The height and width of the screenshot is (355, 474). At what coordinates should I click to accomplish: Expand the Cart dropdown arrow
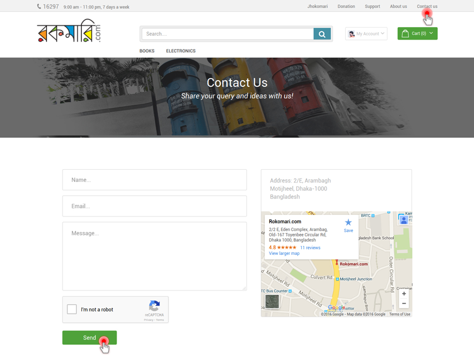[x=431, y=33]
